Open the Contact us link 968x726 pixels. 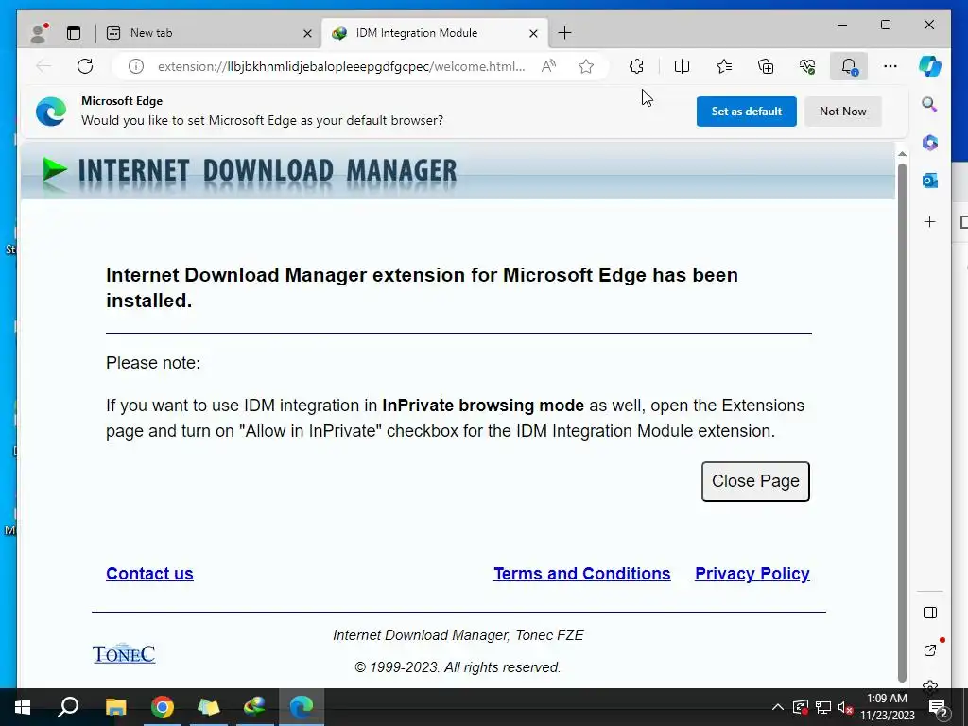149,574
